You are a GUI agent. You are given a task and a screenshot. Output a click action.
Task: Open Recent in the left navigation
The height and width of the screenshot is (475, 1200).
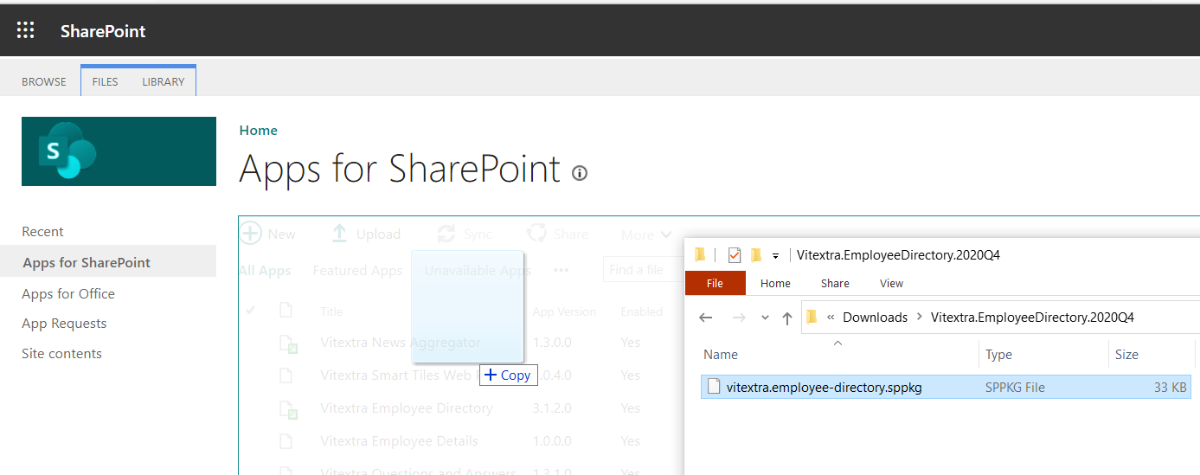point(42,231)
